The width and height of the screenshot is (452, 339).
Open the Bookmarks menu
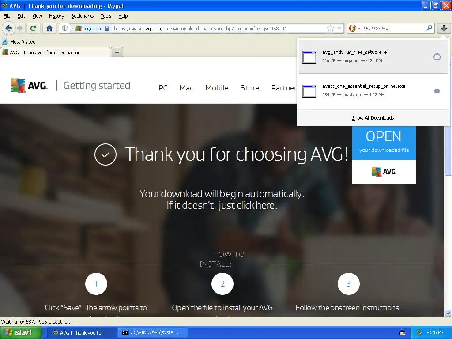pyautogui.click(x=83, y=16)
